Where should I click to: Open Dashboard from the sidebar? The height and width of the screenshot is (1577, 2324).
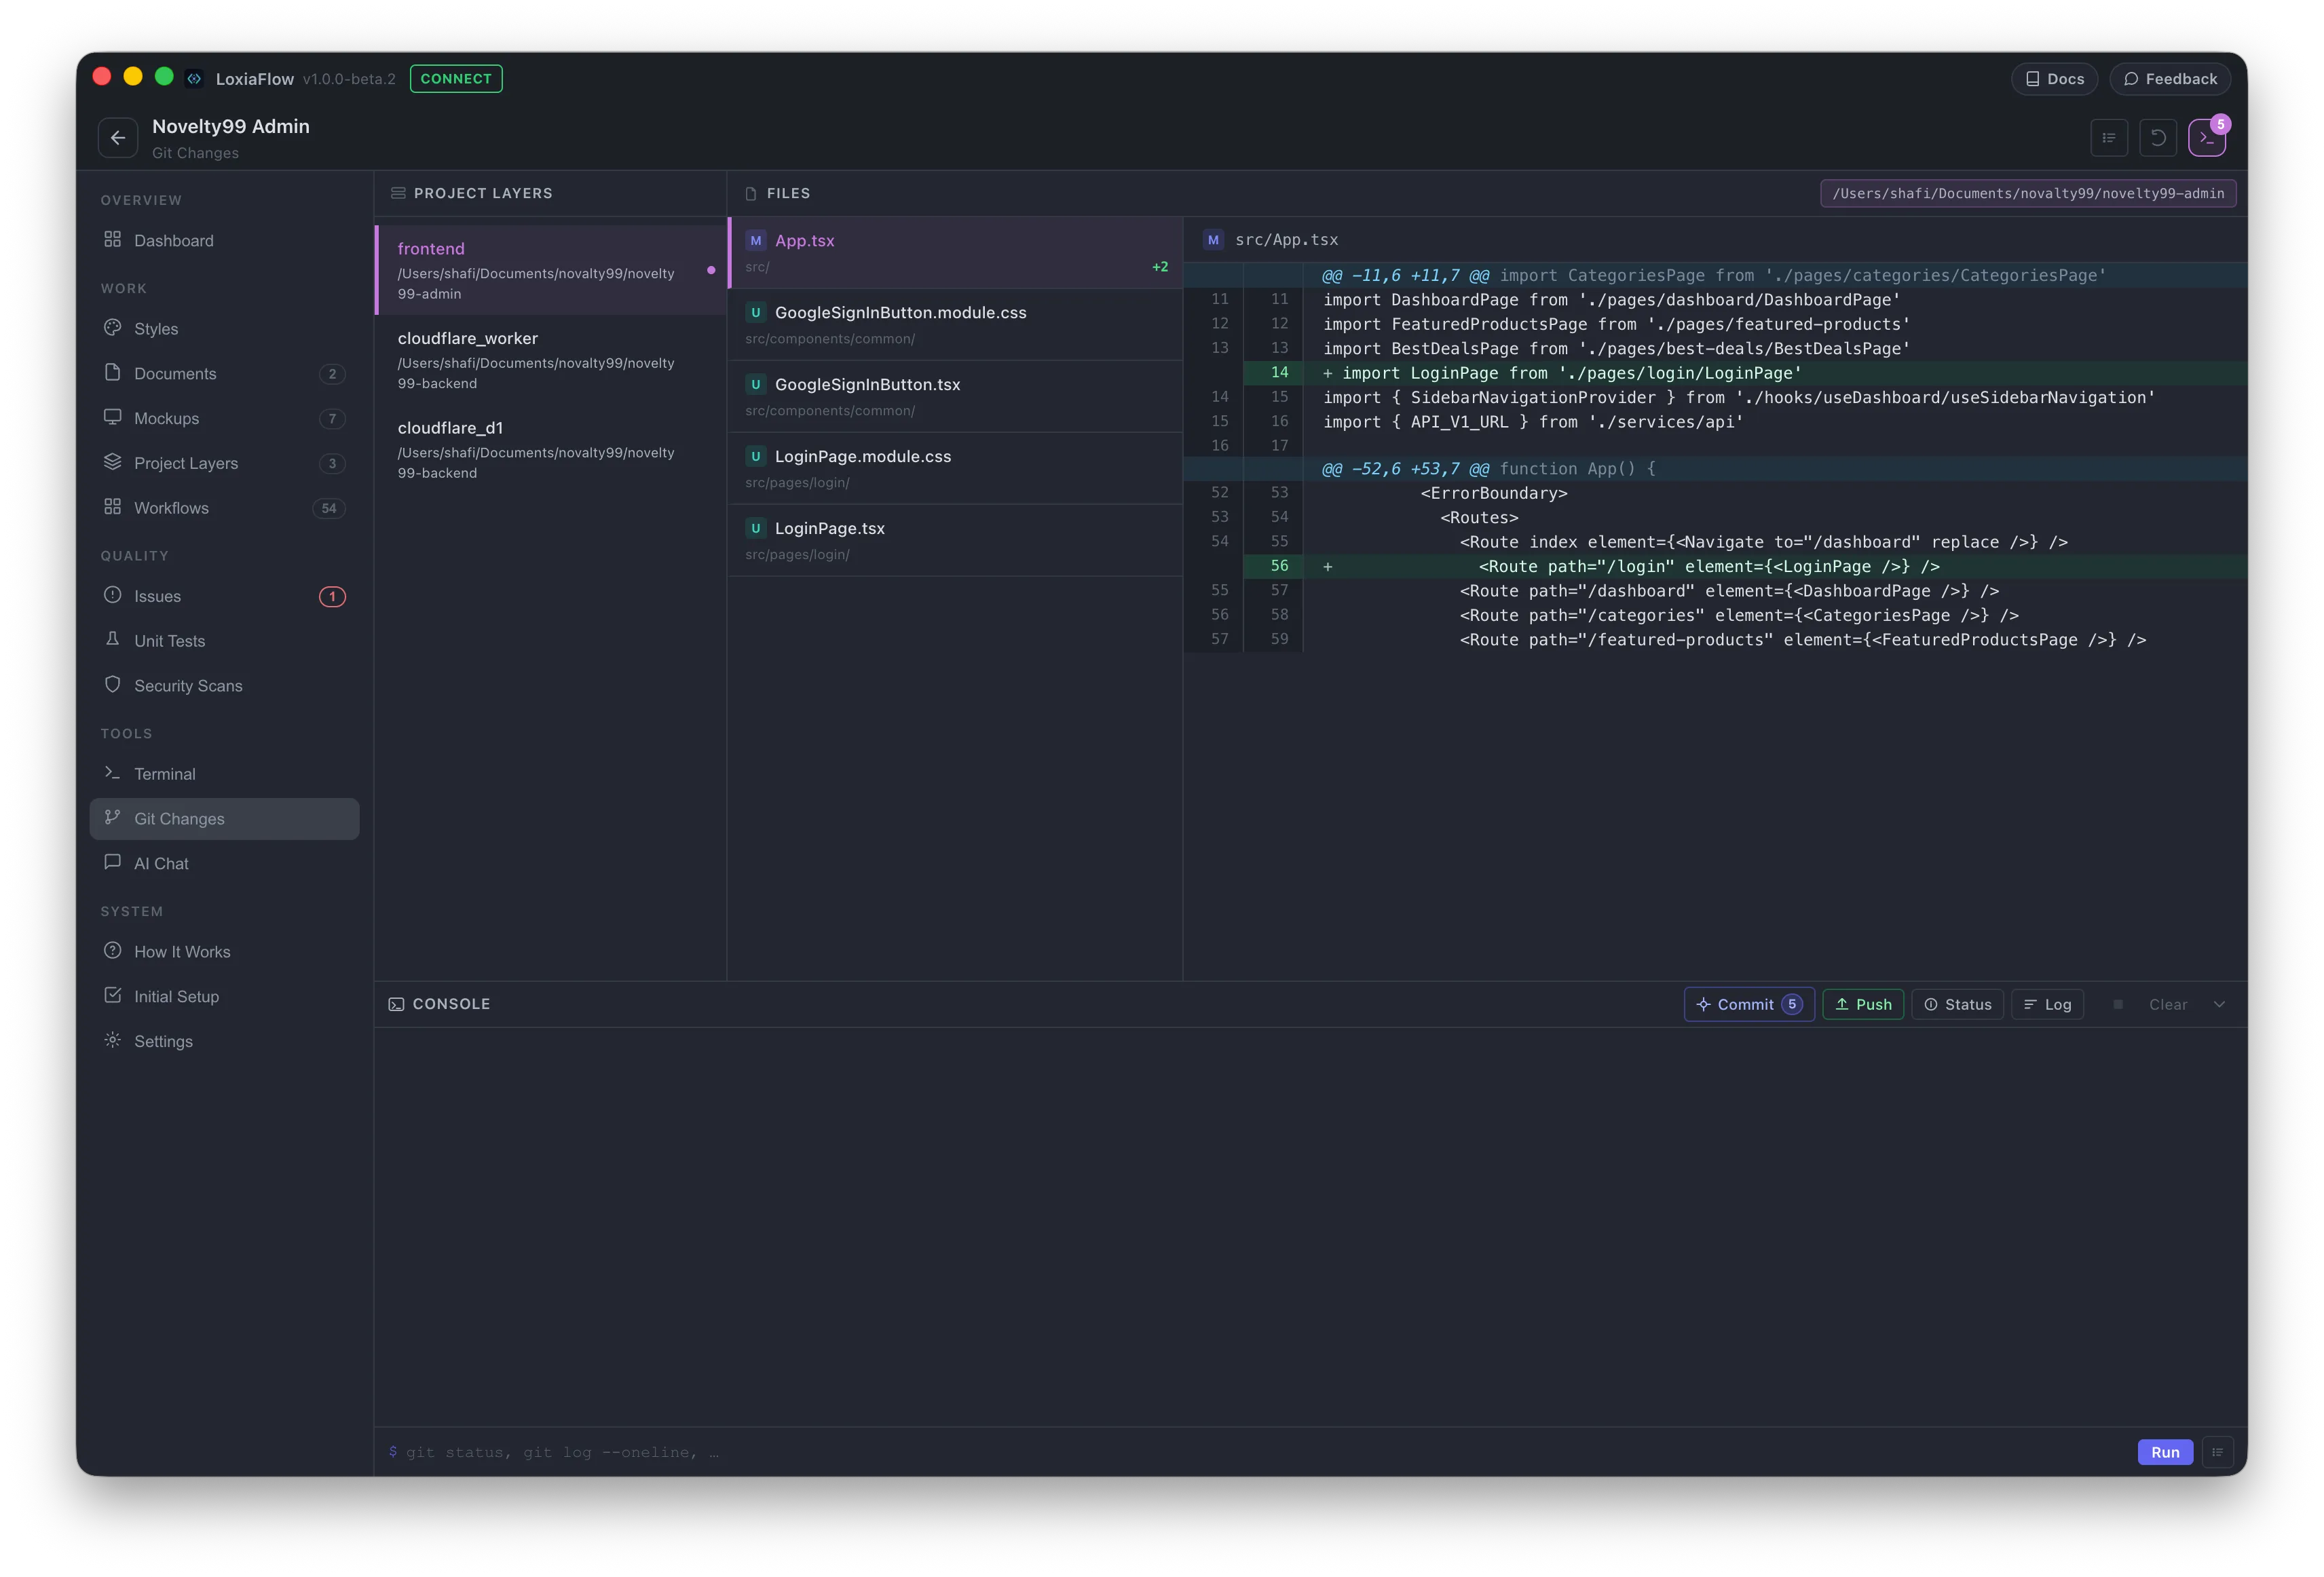point(224,241)
